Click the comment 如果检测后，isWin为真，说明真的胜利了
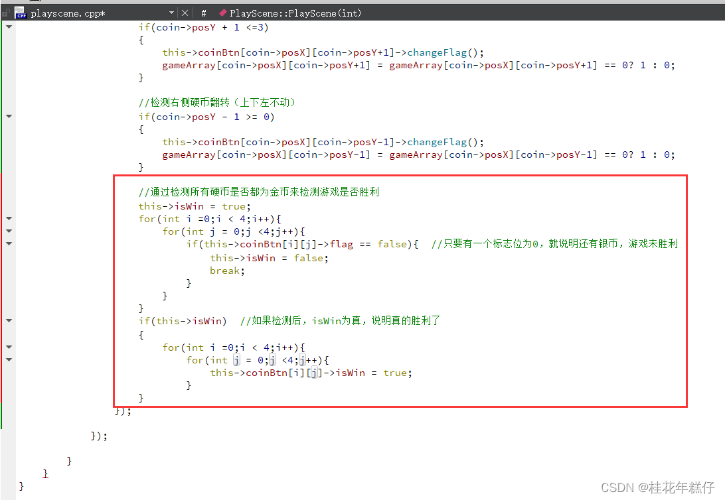The image size is (725, 500). point(340,320)
